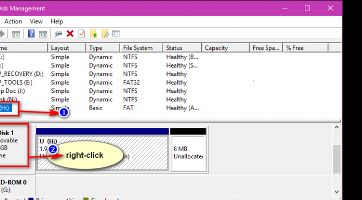Click the folder with magnifier toolbar icon
The image size is (362, 200).
pyautogui.click(x=105, y=34)
